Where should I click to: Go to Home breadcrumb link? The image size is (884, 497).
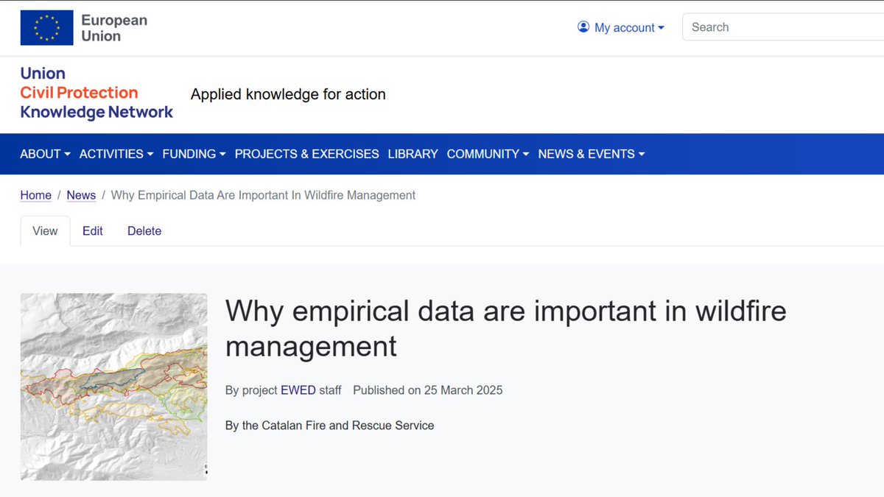[35, 195]
